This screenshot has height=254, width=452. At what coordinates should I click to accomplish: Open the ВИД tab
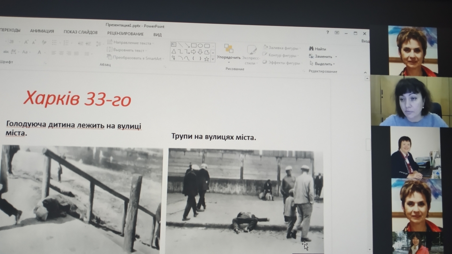[x=158, y=35]
